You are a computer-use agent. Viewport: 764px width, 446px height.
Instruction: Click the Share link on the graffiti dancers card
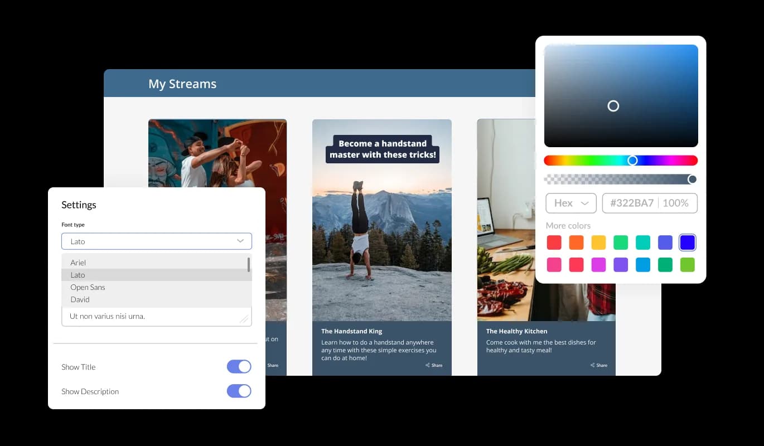(273, 365)
